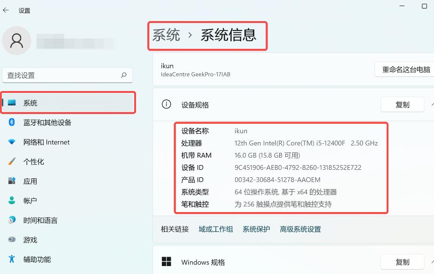Click the 应用 apps icon in sidebar
The image size is (434, 274).
point(12,181)
